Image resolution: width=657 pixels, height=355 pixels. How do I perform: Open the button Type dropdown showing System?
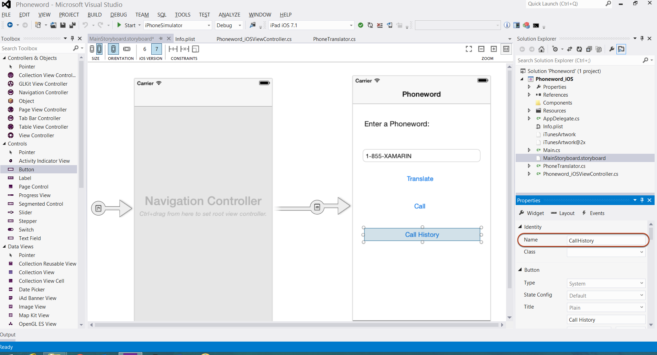click(x=606, y=283)
